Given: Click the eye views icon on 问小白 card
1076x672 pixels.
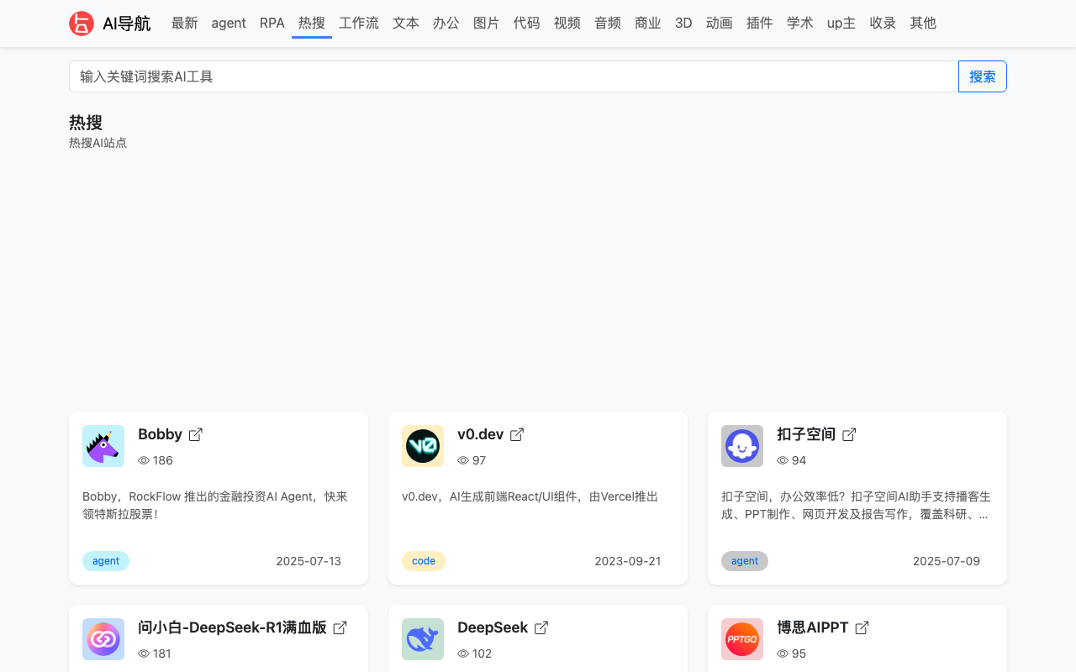Looking at the screenshot, I should pos(144,654).
